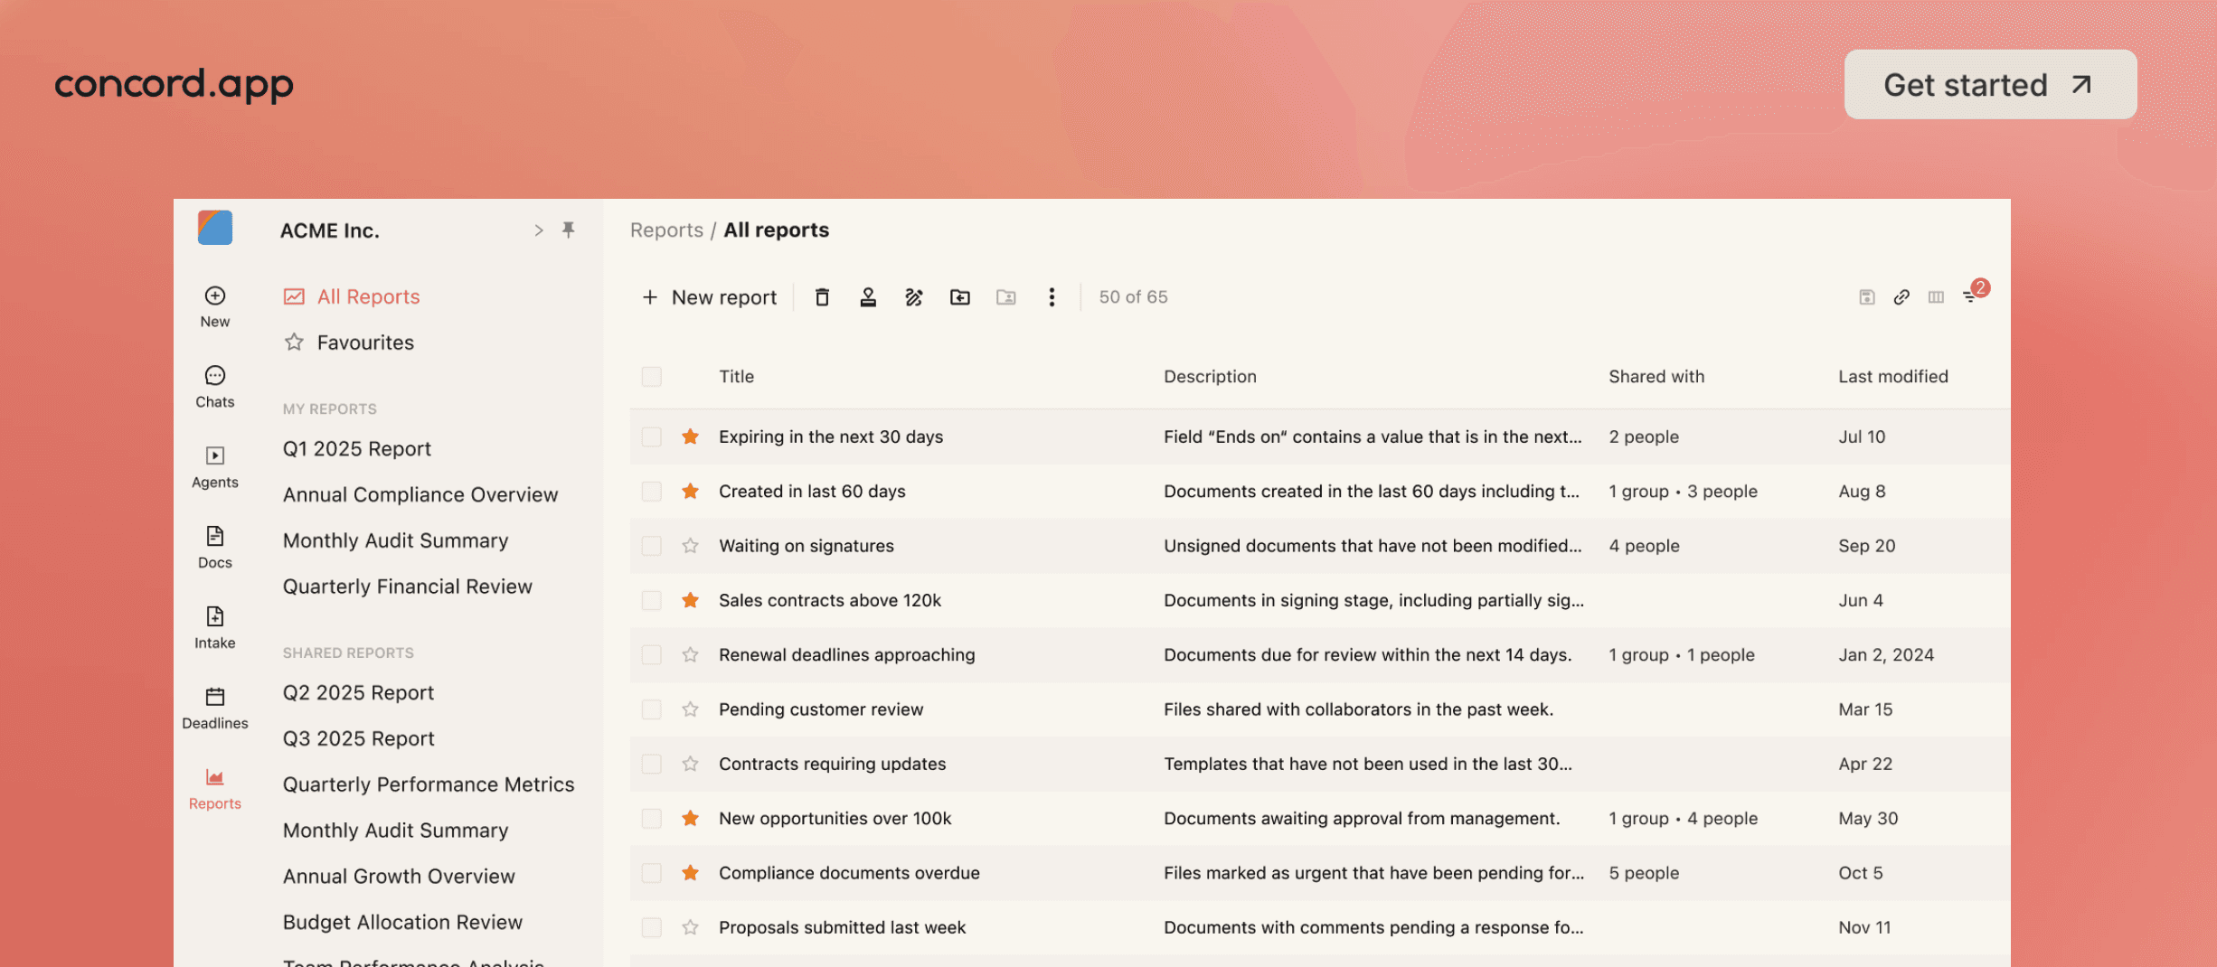Open the column visibility options
The image size is (2217, 967).
[1935, 296]
